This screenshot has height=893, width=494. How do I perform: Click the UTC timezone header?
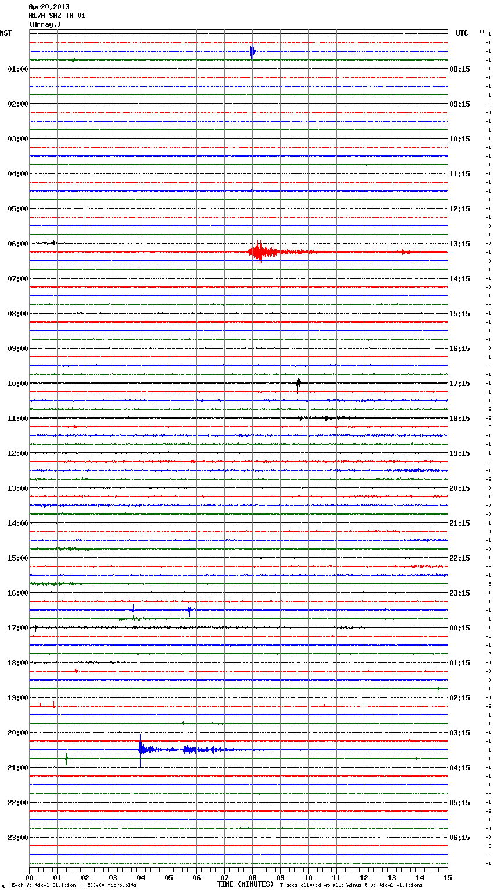pyautogui.click(x=462, y=33)
